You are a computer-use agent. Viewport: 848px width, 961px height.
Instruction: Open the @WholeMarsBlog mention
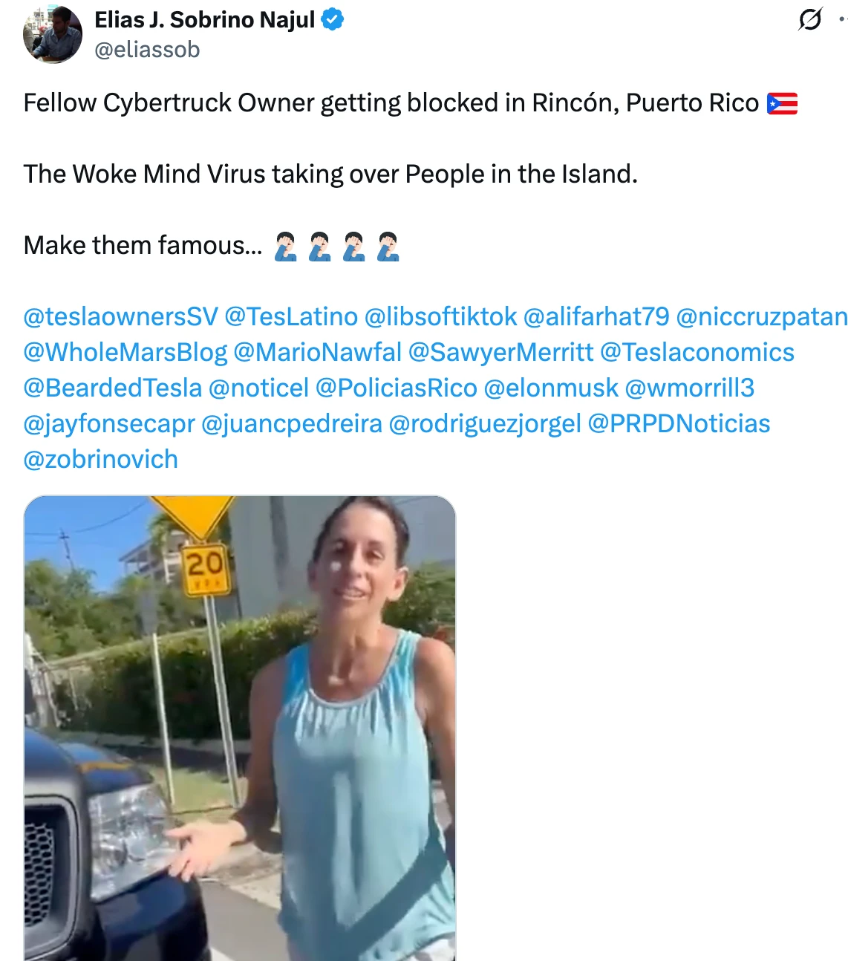tap(125, 353)
